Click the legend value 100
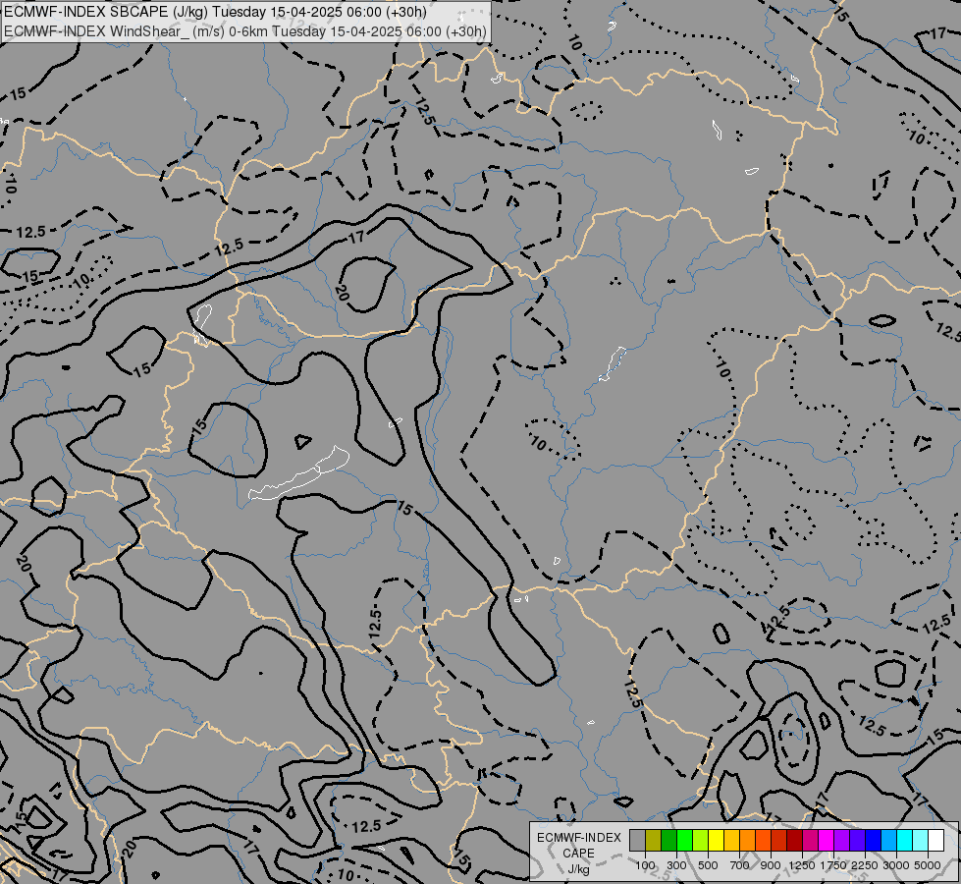961x884 pixels. point(645,865)
